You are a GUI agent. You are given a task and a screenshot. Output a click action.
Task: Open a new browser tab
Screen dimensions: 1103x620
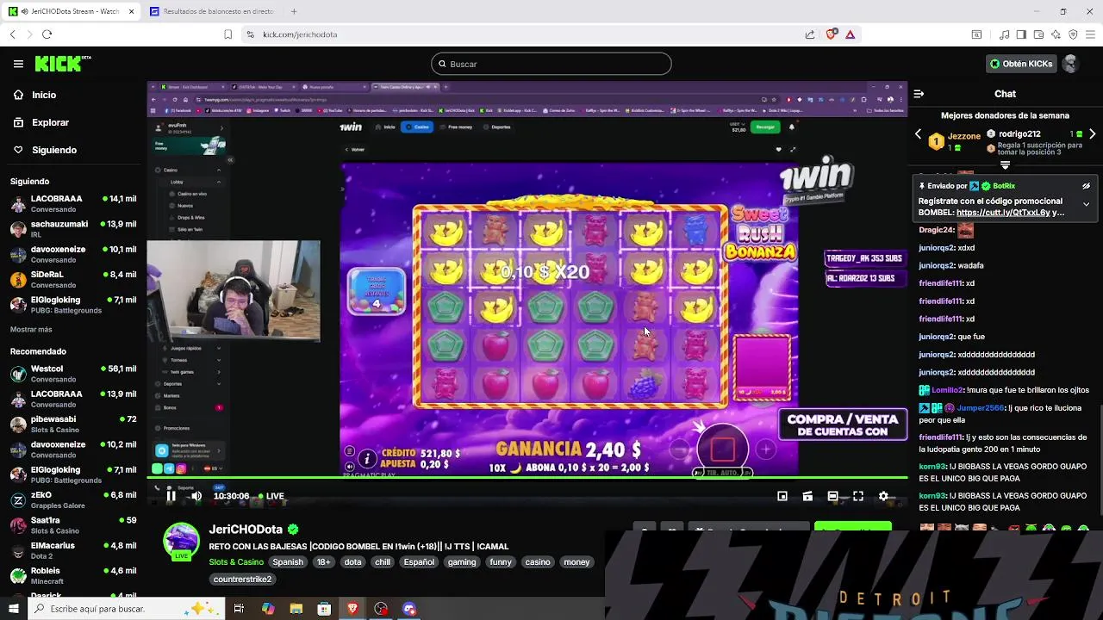click(294, 11)
